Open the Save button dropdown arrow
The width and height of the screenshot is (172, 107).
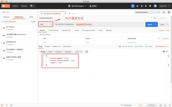point(167,24)
